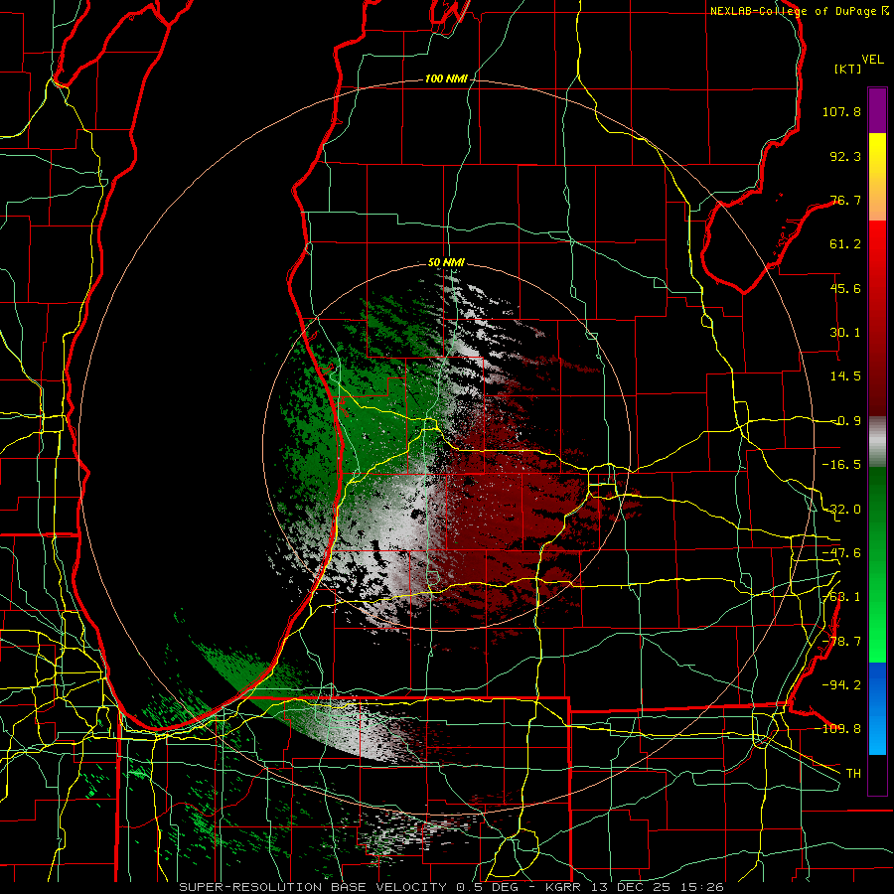Click the VEL legend title
Viewport: 894px width, 894px height.
point(872,59)
